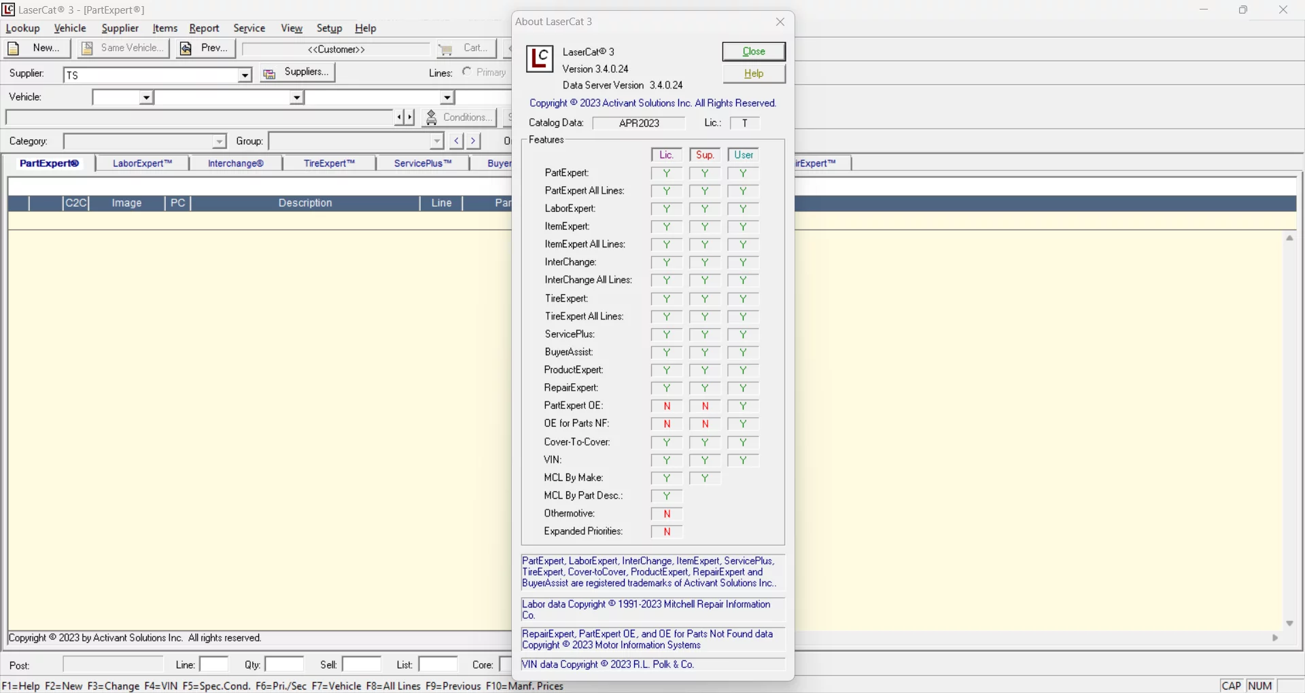Switch to the TireExpert tab

coord(329,164)
